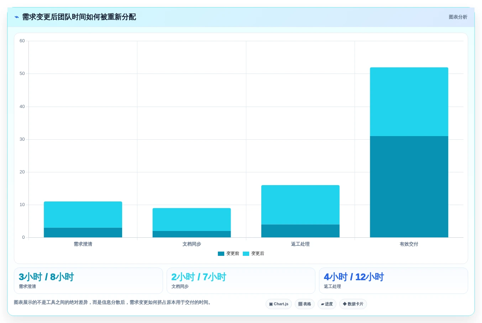This screenshot has height=323, width=482.
Task: Click the y-axis value 60
Action: 22,41
